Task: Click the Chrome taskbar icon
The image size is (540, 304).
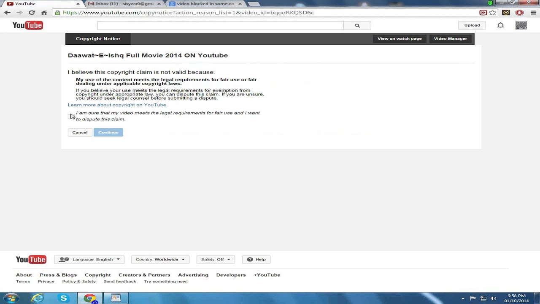Action: pyautogui.click(x=90, y=298)
